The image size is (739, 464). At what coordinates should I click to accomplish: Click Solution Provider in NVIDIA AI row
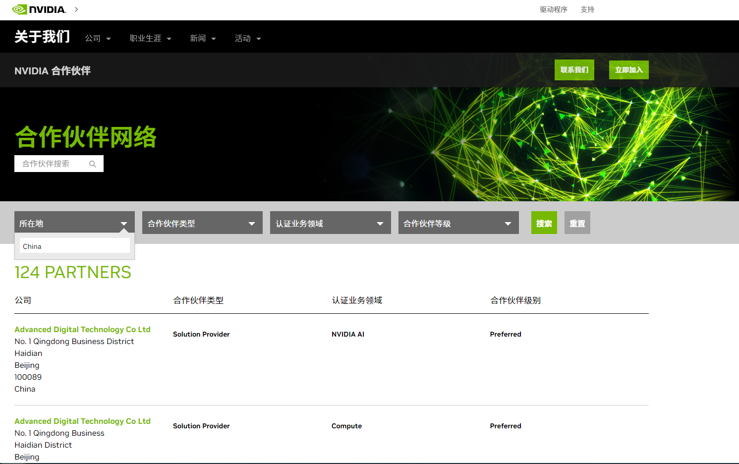201,334
